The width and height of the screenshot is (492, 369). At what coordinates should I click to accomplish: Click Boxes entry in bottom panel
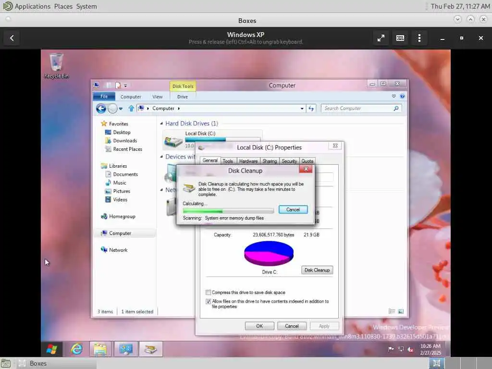coord(57,363)
